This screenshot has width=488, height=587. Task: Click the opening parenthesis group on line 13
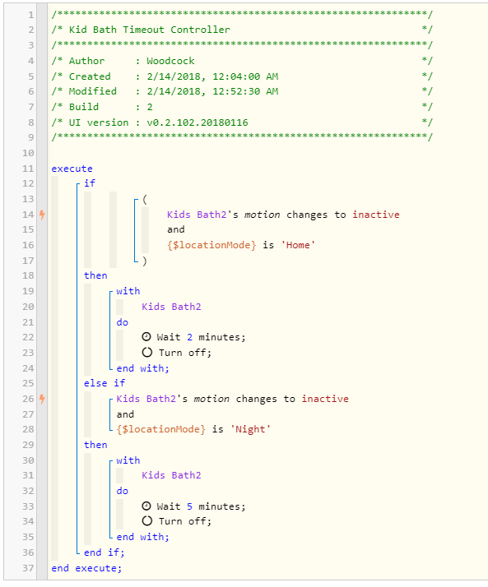point(145,199)
